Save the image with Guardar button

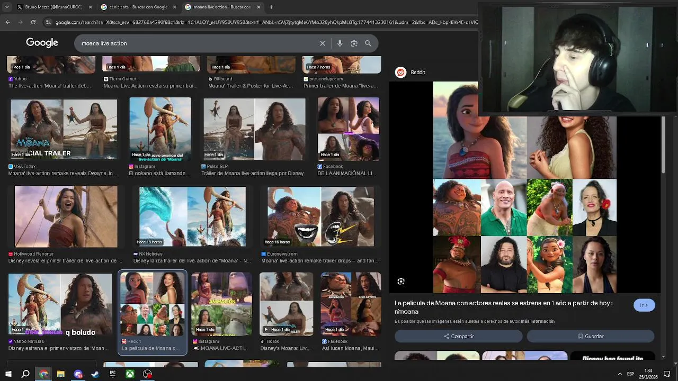[591, 337]
